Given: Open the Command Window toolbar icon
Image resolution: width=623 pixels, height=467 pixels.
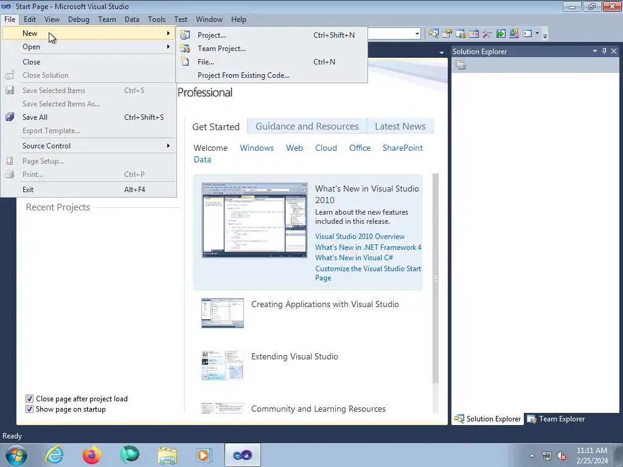Looking at the screenshot, I should point(527,34).
